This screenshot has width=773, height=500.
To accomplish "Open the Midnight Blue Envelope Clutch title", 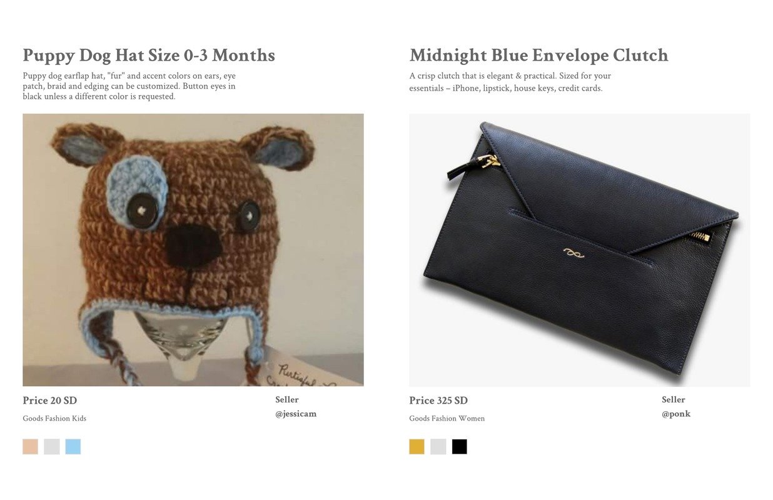I will [x=539, y=55].
